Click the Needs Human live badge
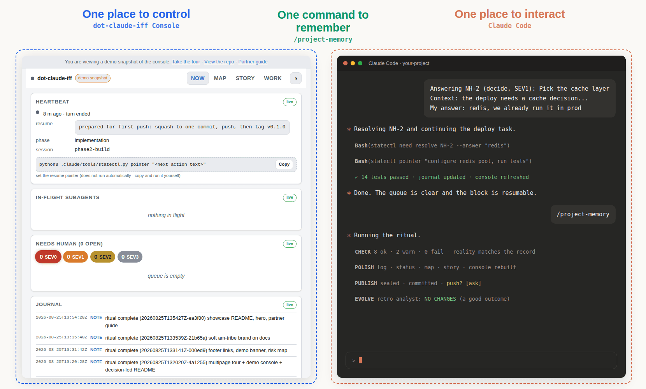Image resolution: width=646 pixels, height=389 pixels. pos(290,244)
